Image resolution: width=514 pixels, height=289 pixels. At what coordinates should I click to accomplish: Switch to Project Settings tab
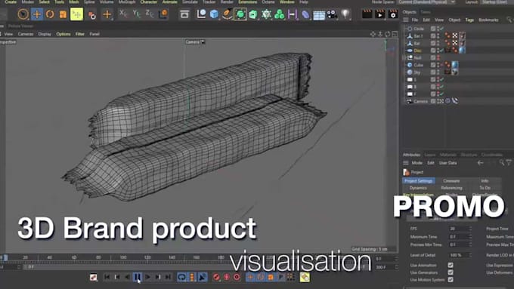coord(418,181)
